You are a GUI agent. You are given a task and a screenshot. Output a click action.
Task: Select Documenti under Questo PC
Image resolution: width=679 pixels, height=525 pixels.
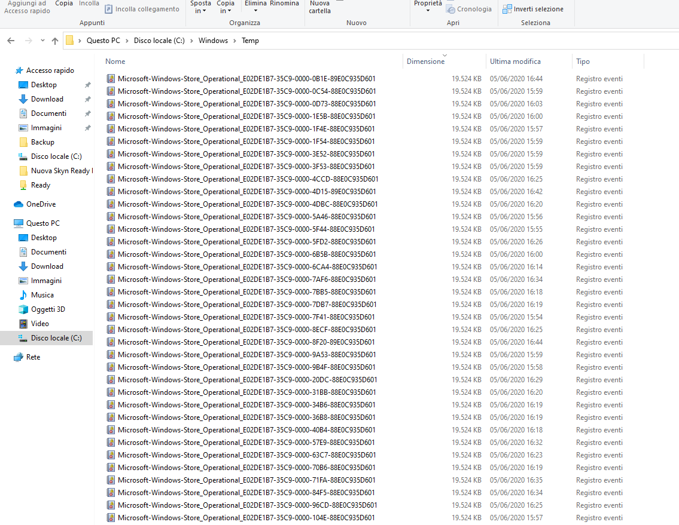(x=48, y=251)
